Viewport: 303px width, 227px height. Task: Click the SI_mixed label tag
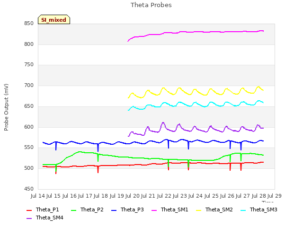tap(54, 19)
